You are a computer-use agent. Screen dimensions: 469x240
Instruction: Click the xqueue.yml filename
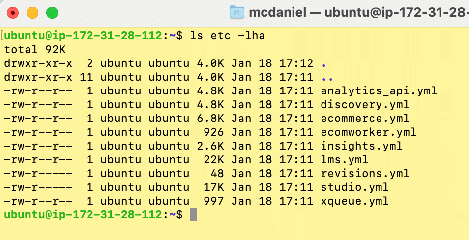pyautogui.click(x=355, y=201)
